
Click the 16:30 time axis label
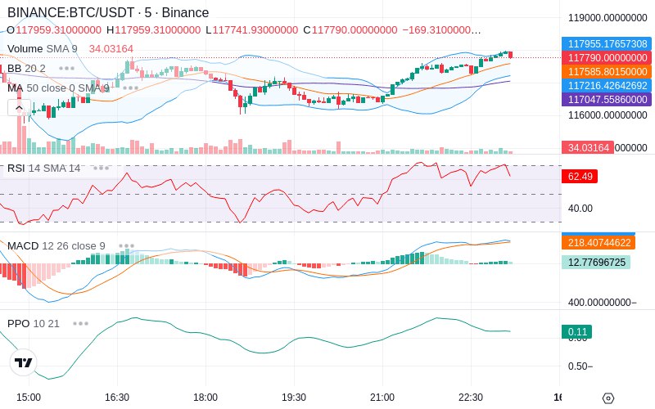117,398
